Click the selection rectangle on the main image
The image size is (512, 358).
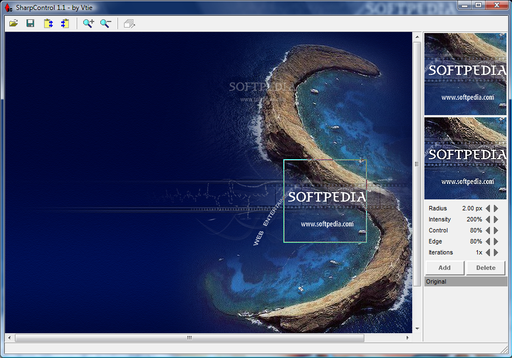pos(325,201)
